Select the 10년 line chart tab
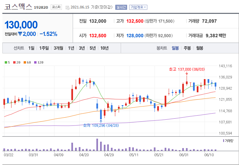 (x=104, y=48)
